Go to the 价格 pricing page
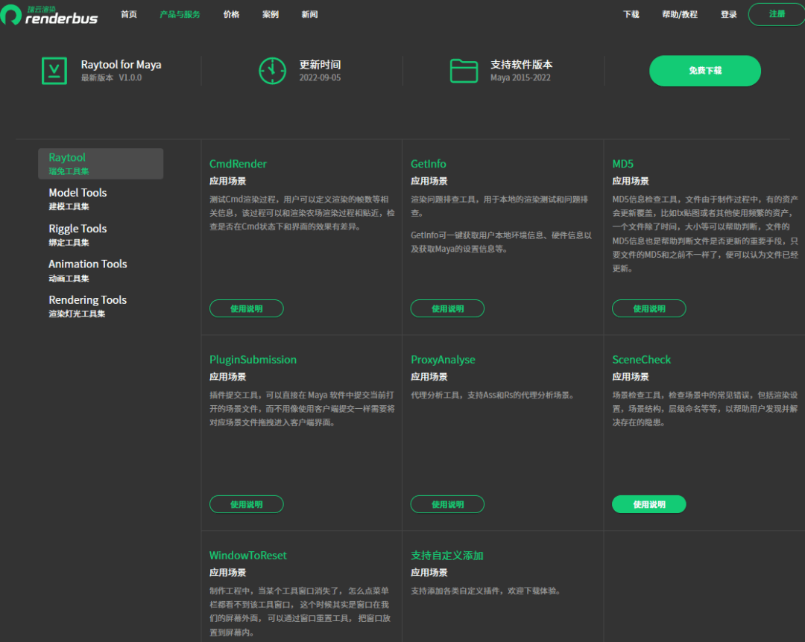 [x=231, y=15]
